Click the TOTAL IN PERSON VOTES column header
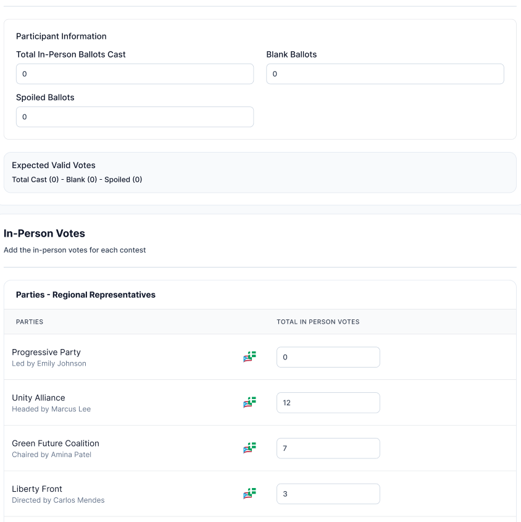The width and height of the screenshot is (521, 522). click(x=318, y=322)
